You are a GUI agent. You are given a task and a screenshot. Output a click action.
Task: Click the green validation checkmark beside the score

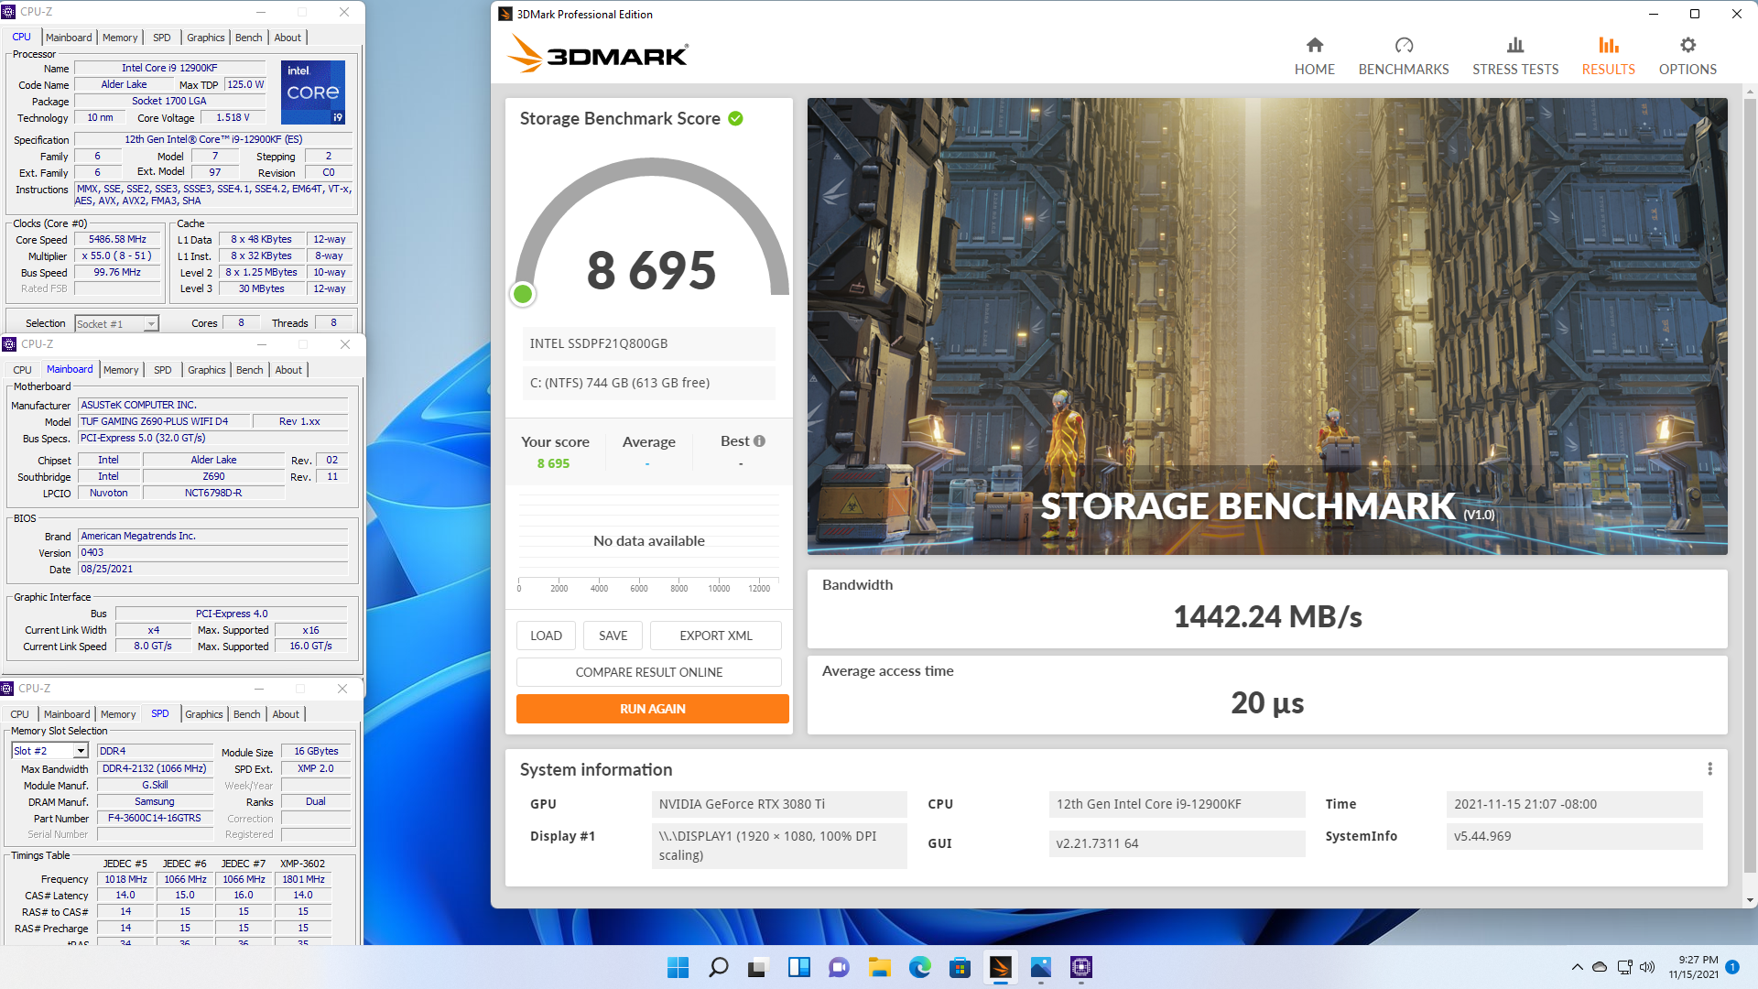(x=735, y=119)
